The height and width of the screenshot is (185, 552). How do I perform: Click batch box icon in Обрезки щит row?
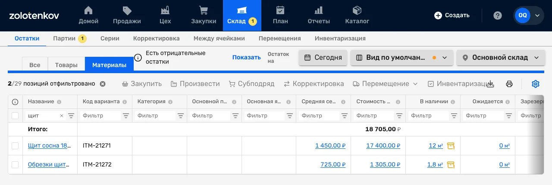pos(451,165)
